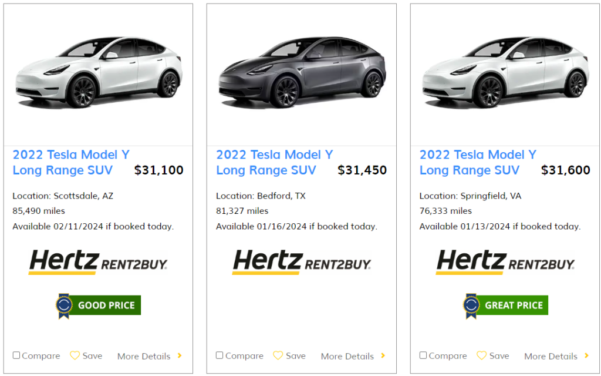The height and width of the screenshot is (376, 601).
Task: Open the $31,100 Tesla Model Y title link
Action: pos(70,162)
